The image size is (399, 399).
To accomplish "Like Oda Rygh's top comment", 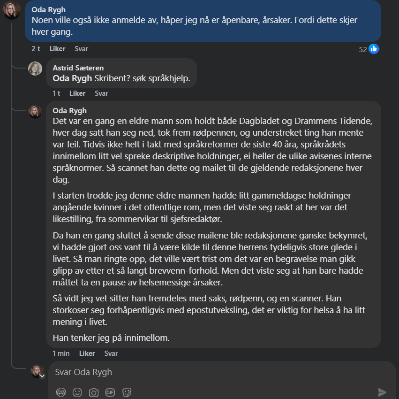I will click(x=57, y=49).
